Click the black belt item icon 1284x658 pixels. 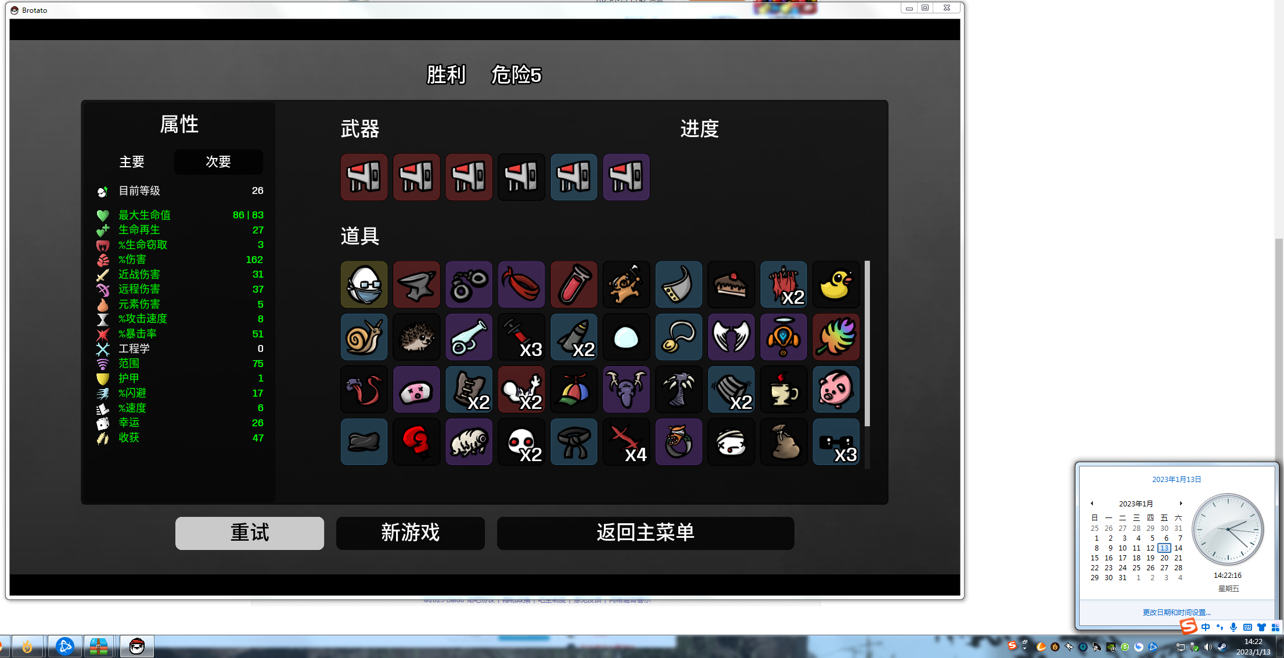click(x=574, y=442)
